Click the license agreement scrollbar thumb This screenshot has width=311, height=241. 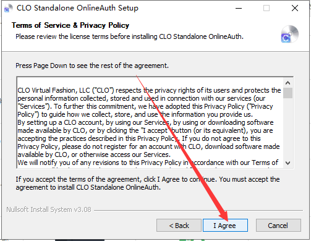click(288, 93)
